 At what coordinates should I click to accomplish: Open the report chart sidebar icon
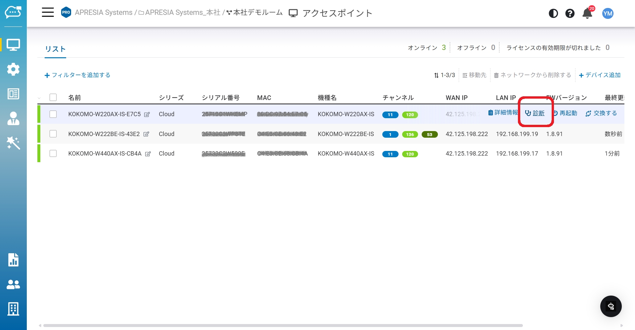click(x=13, y=260)
